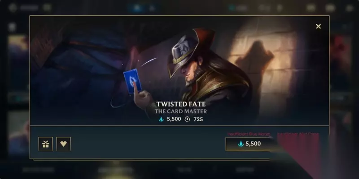This screenshot has height=179, width=359.
Task: Click the 5,500 price below the champion title
Action: point(174,119)
